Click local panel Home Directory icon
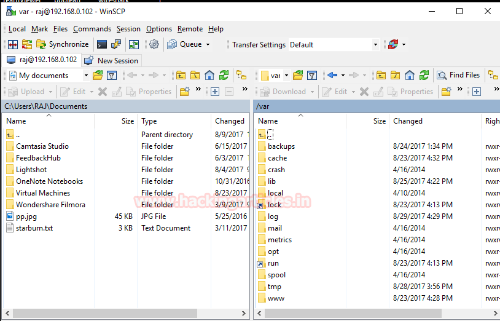Screen dimensions: 500x321 [209, 76]
